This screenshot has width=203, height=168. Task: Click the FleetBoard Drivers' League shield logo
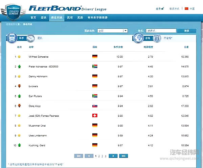13,12
